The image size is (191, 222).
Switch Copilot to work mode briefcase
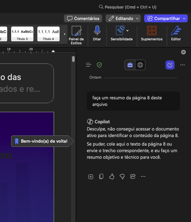130,65
